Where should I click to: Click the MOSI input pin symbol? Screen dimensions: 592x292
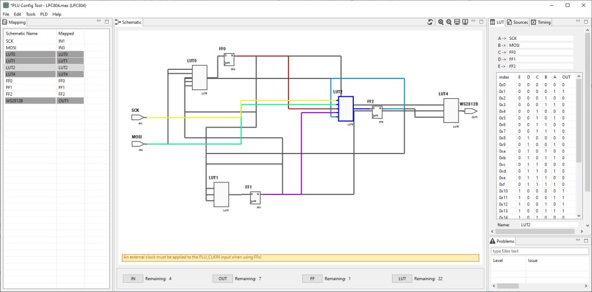[x=138, y=144]
